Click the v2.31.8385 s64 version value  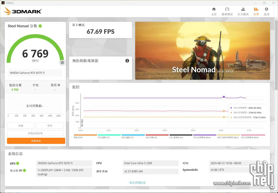point(150,171)
